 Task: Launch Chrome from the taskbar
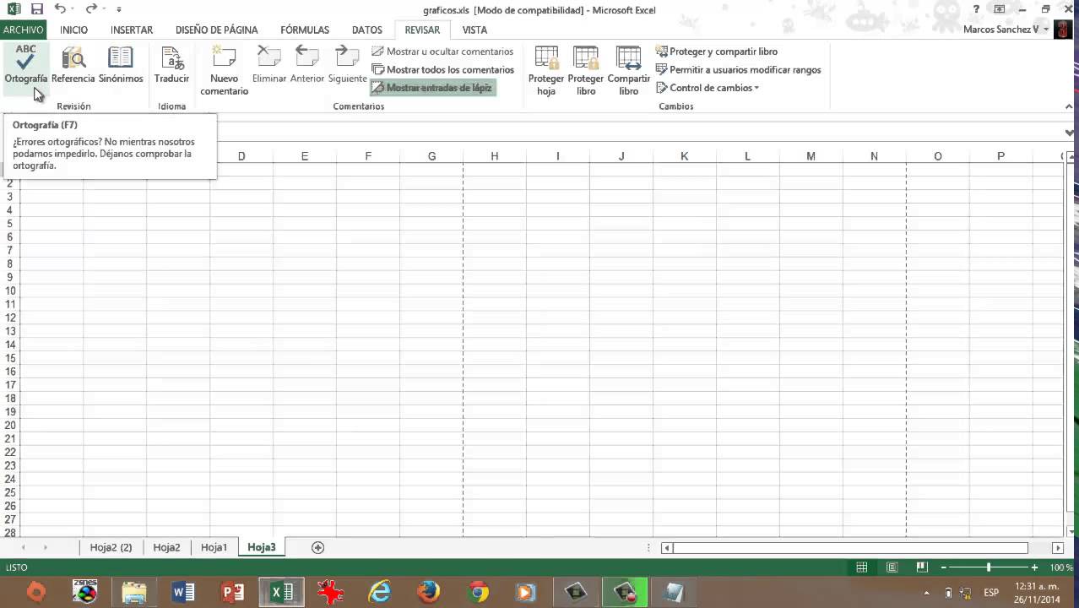coord(478,592)
